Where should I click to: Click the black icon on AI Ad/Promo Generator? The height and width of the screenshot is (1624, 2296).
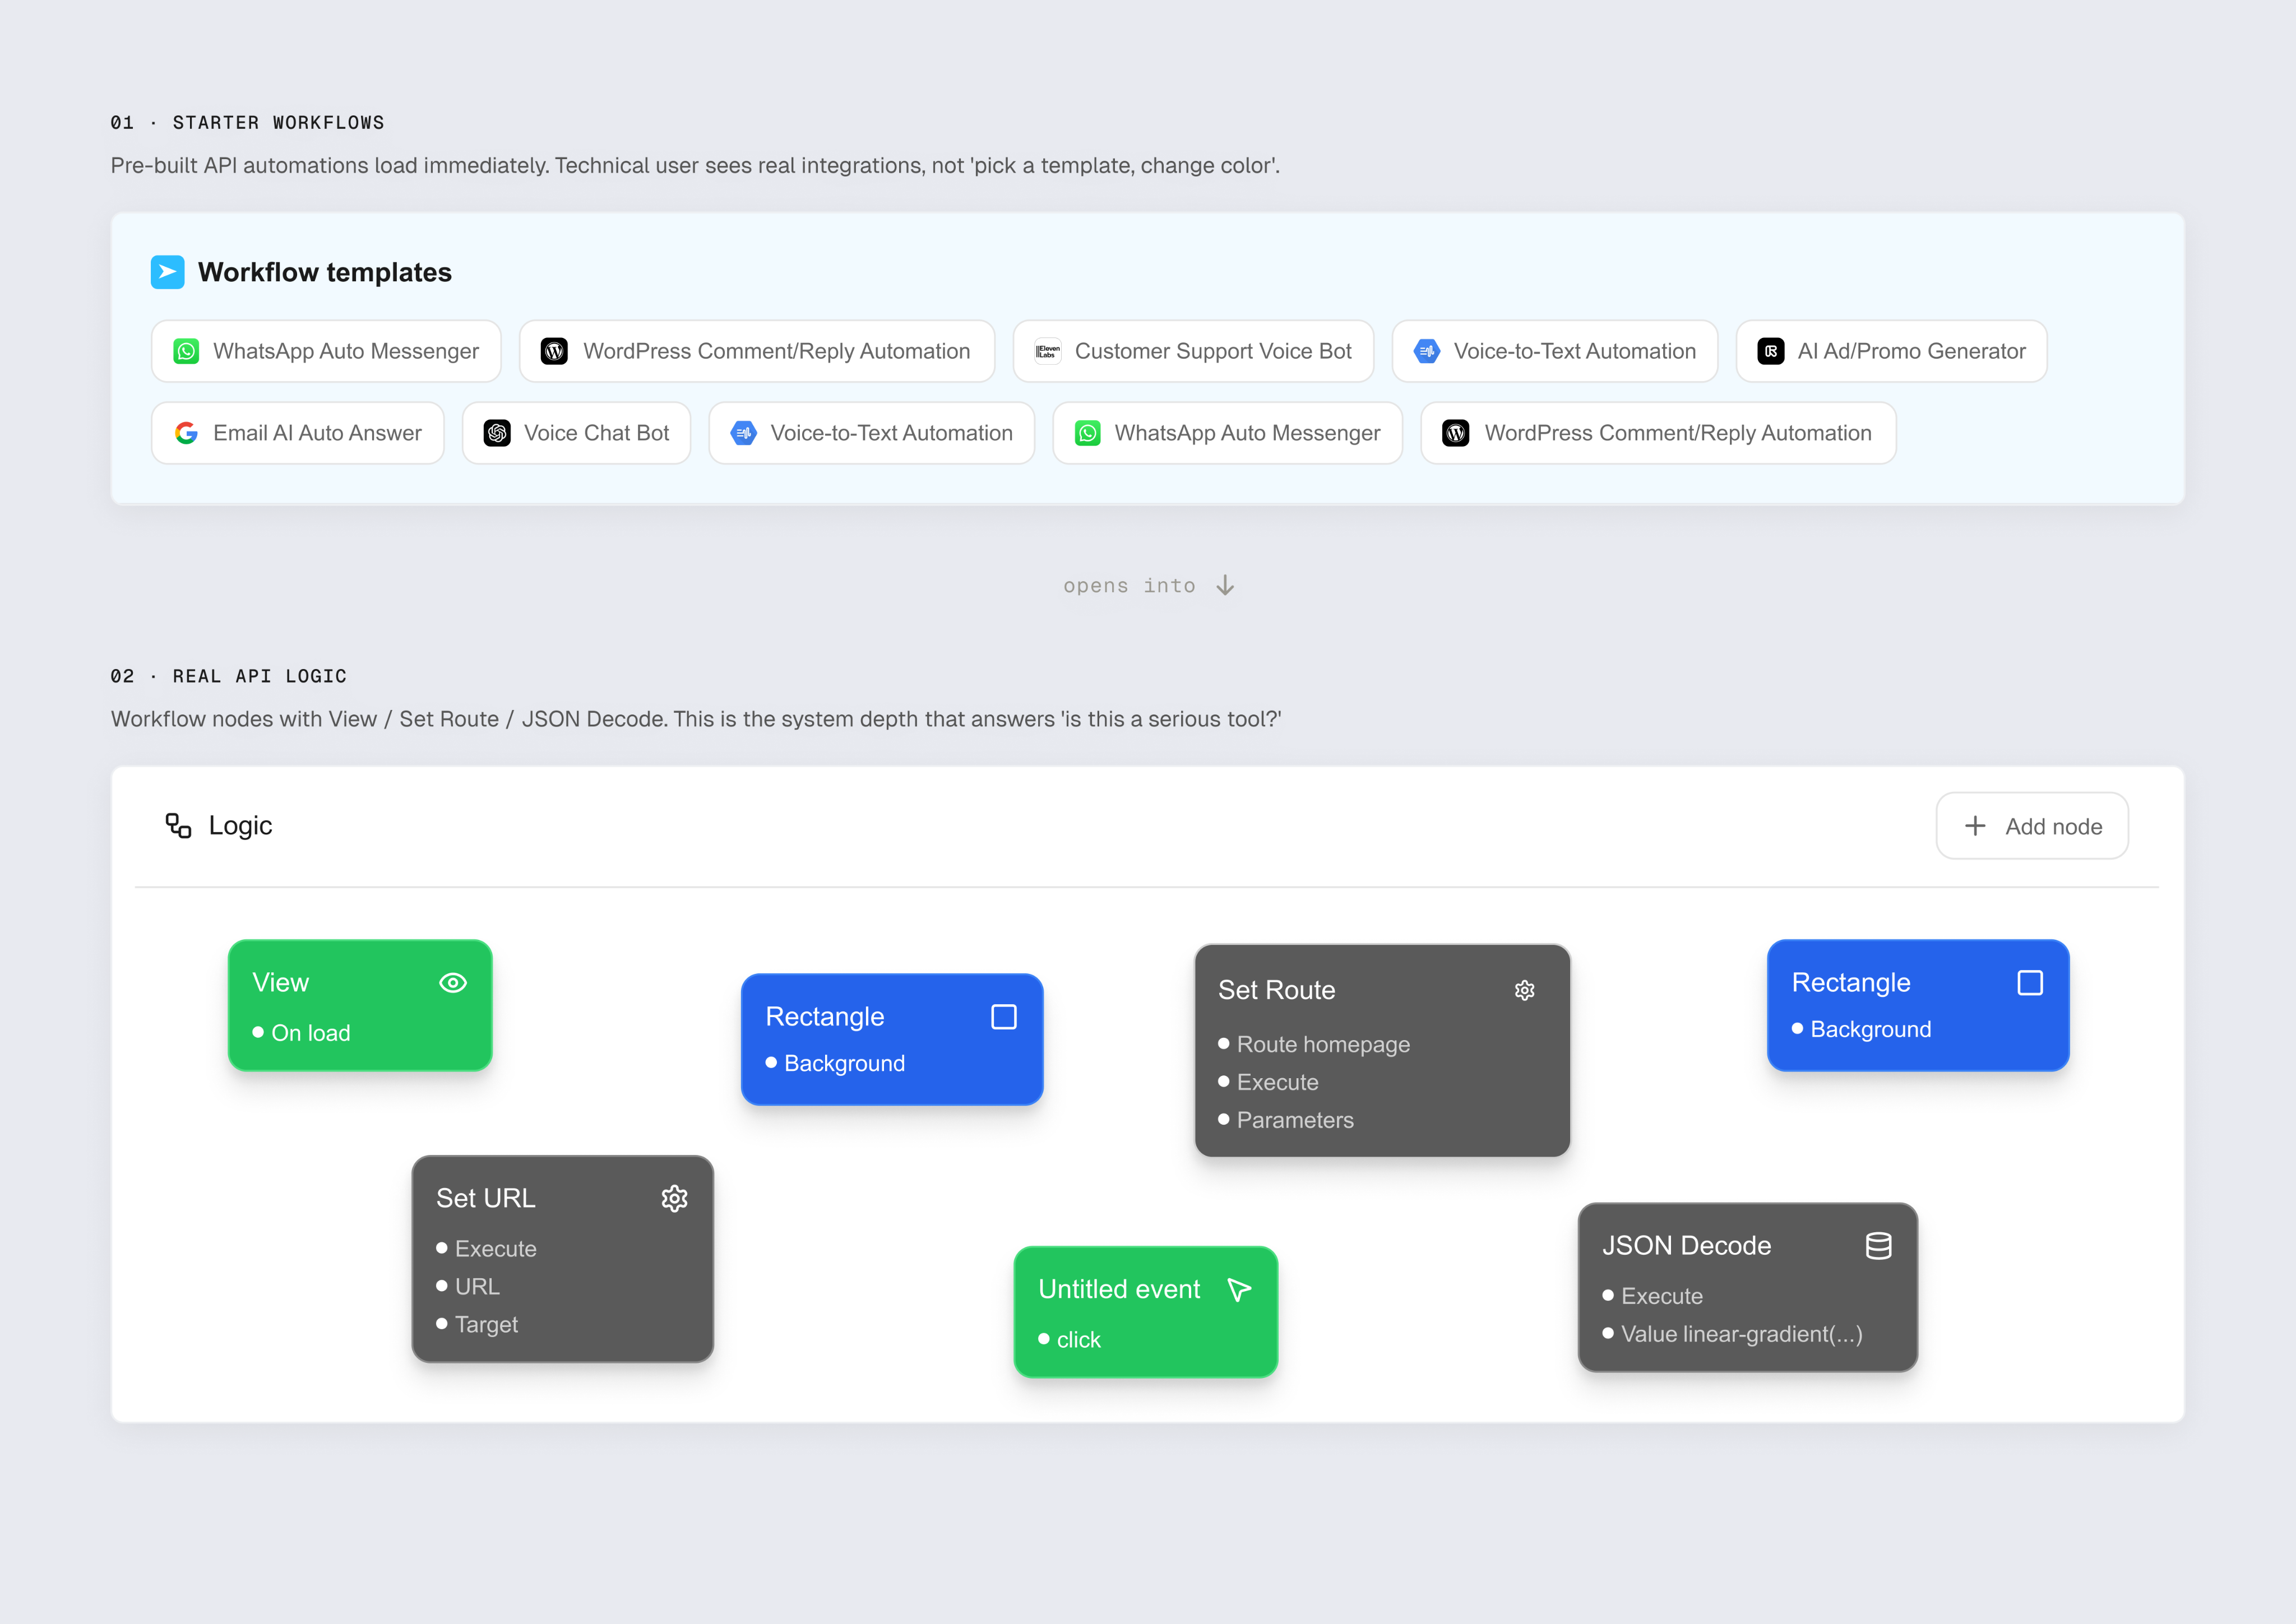coord(1771,351)
